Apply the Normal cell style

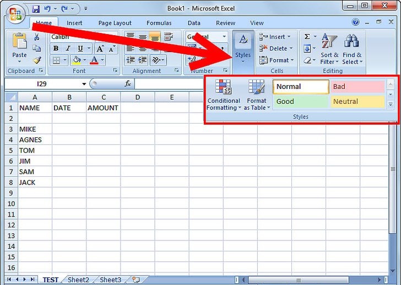tap(301, 87)
